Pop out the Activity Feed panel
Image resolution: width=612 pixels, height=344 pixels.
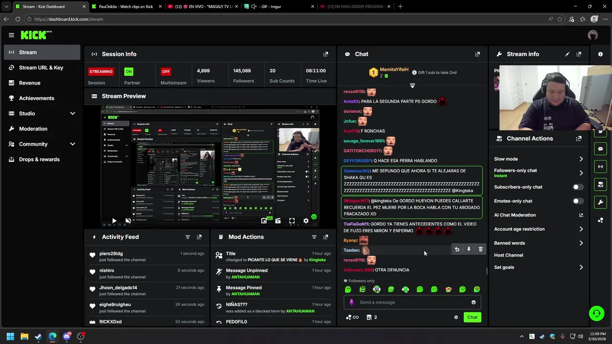[199, 237]
